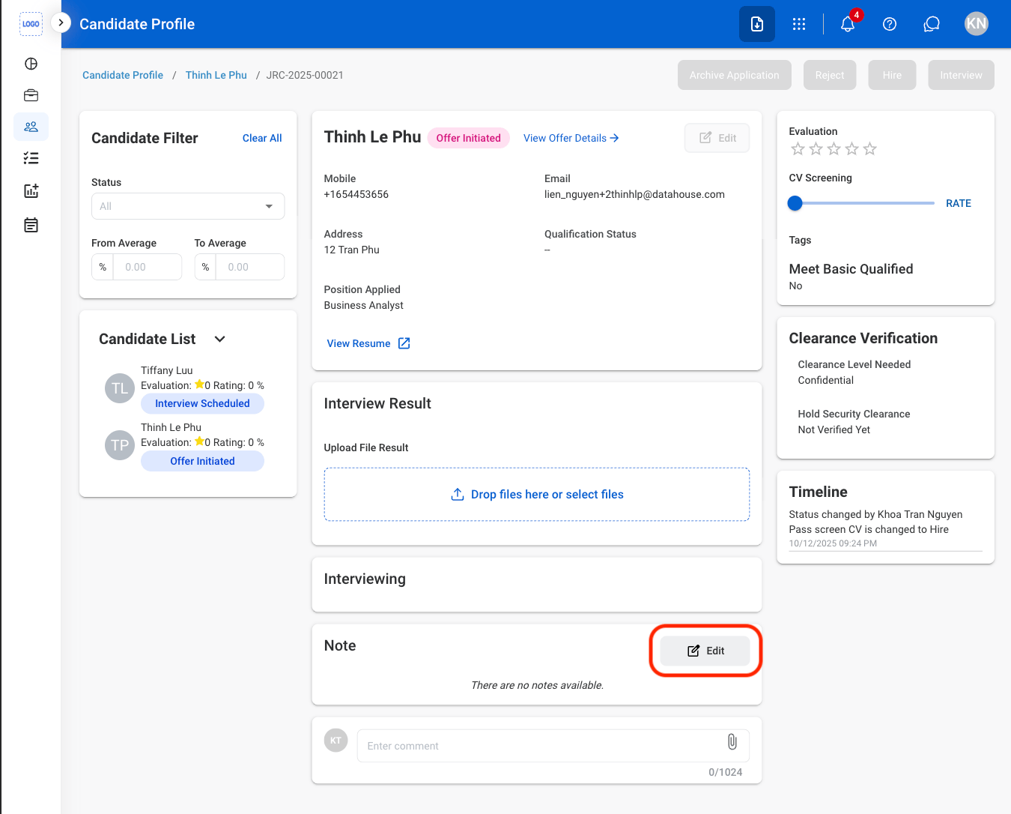Edit the candidate profile details
Screen dimensions: 1011x814
[x=717, y=138]
